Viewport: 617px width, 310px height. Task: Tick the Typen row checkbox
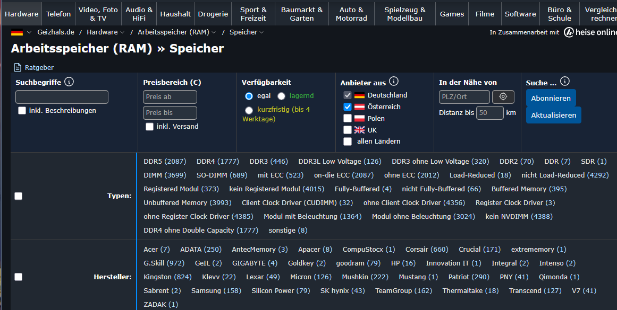pos(18,196)
